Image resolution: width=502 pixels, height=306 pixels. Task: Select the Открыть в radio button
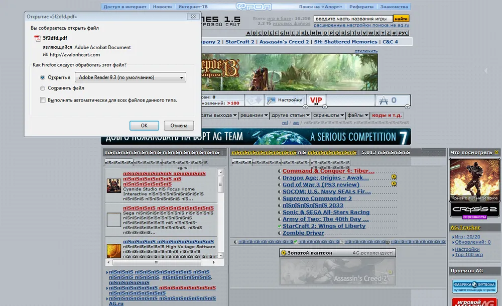click(43, 78)
